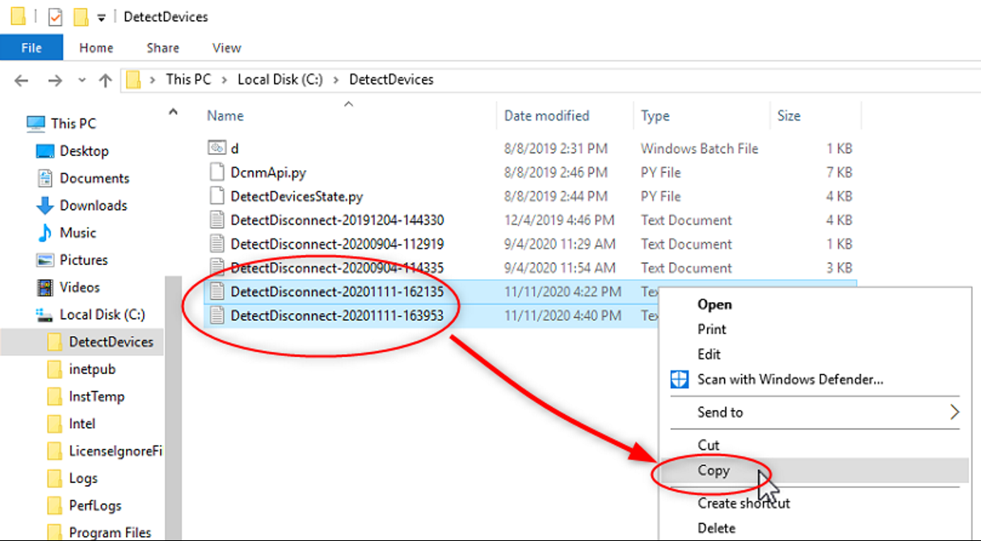Click the Forward navigation arrow
The width and height of the screenshot is (981, 541).
[x=54, y=80]
